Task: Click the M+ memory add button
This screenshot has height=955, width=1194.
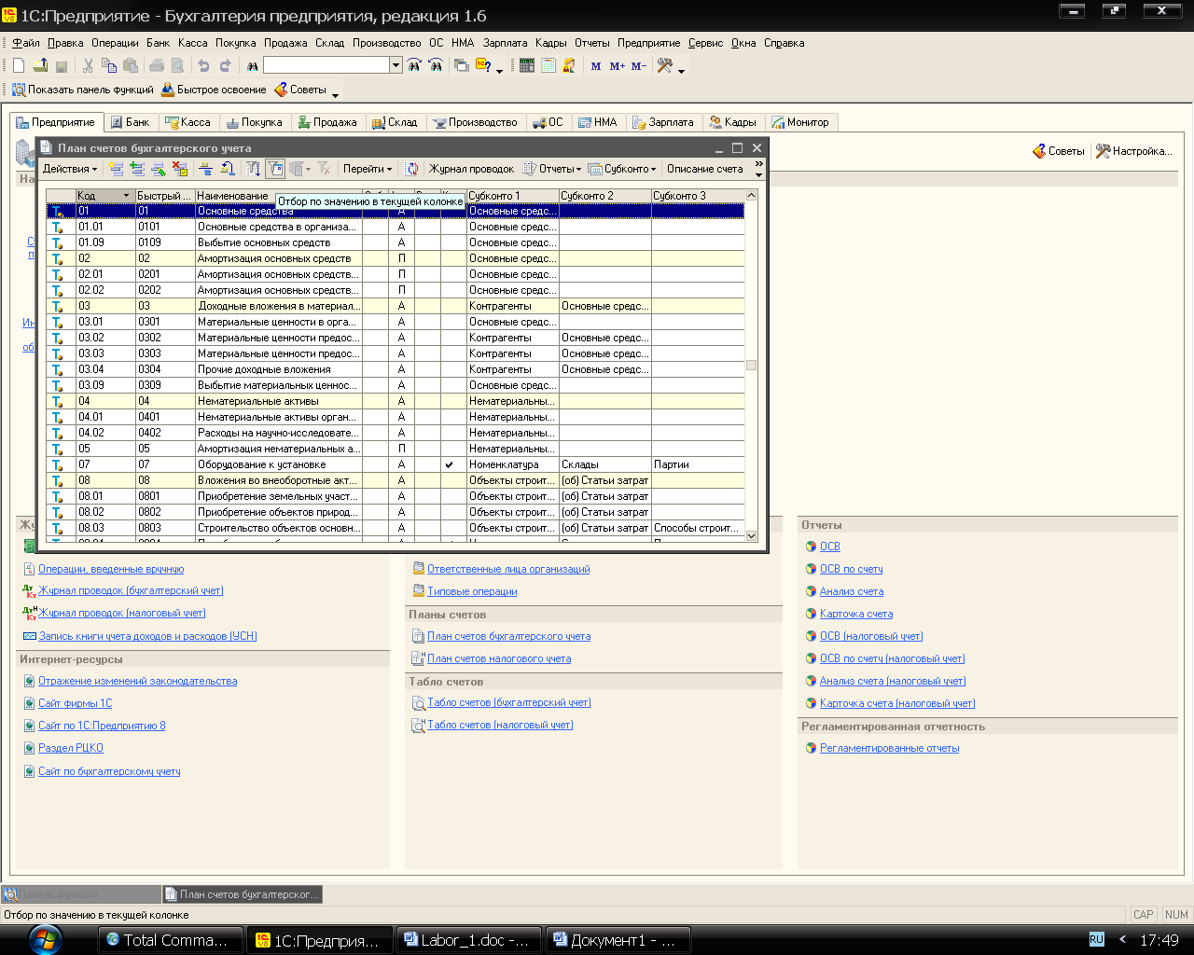Action: point(618,66)
